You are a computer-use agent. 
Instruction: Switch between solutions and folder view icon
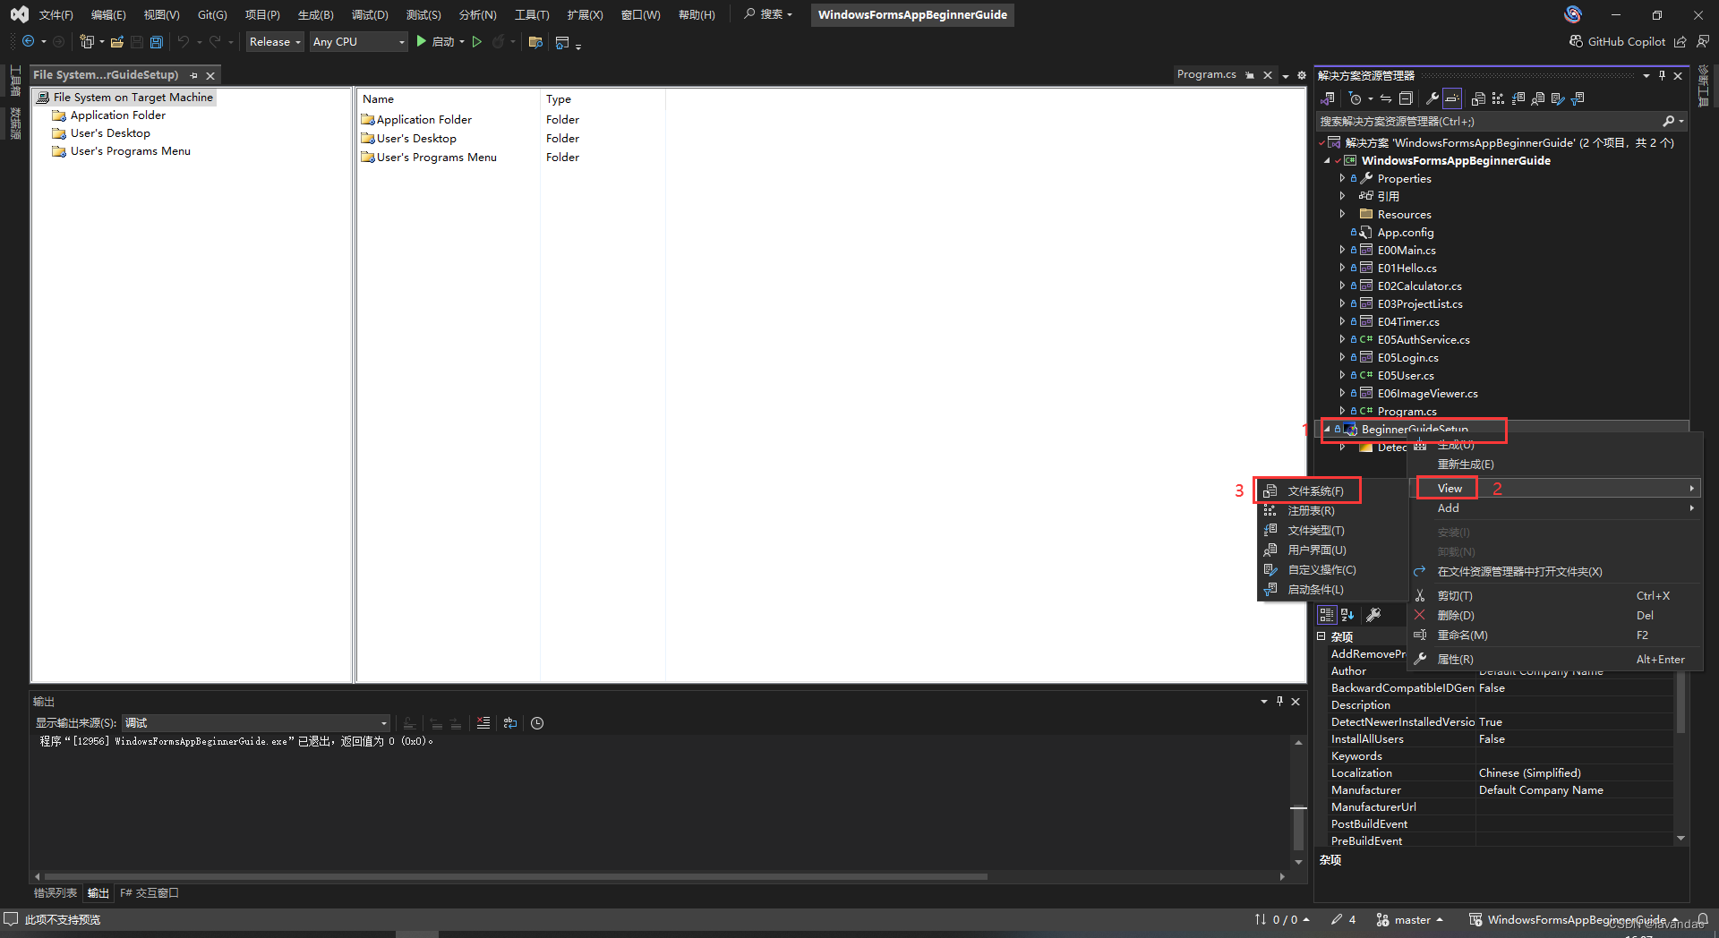point(1328,98)
